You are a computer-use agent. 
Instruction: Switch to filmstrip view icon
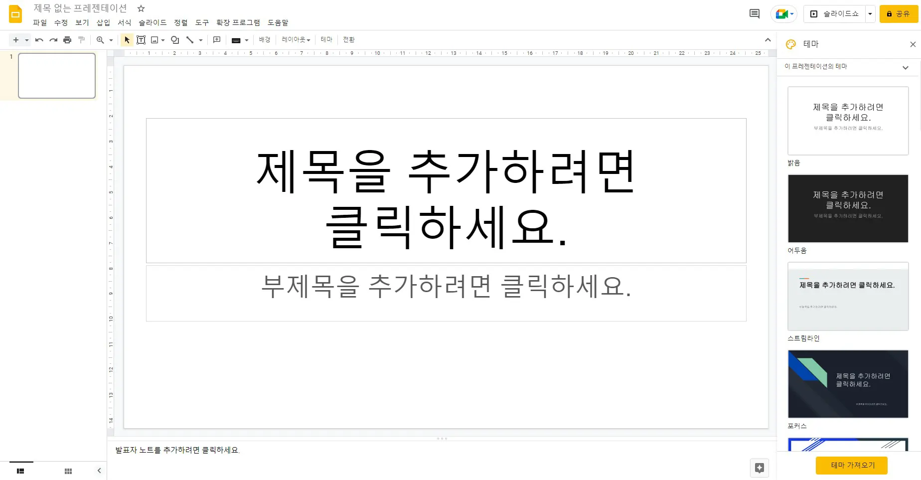point(20,471)
